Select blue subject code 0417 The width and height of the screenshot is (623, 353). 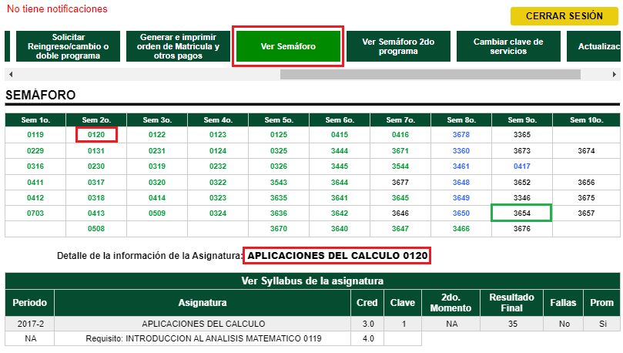[x=521, y=166]
